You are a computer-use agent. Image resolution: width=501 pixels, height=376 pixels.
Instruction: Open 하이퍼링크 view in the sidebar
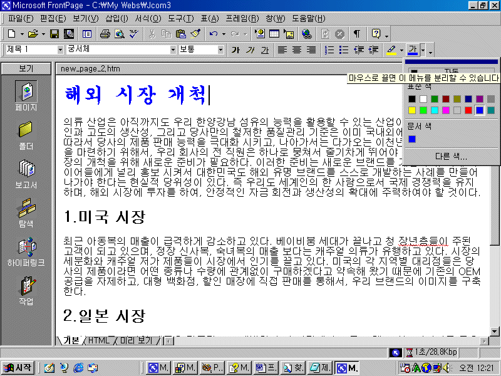point(26,252)
